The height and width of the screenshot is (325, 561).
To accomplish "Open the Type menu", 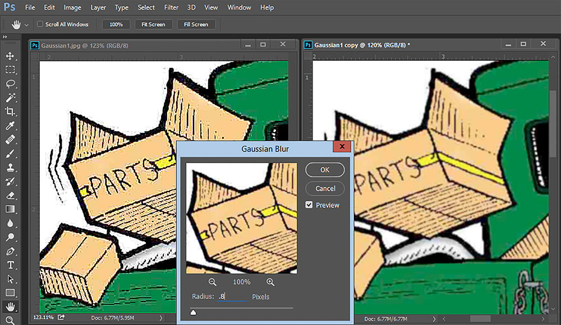I will [x=122, y=7].
